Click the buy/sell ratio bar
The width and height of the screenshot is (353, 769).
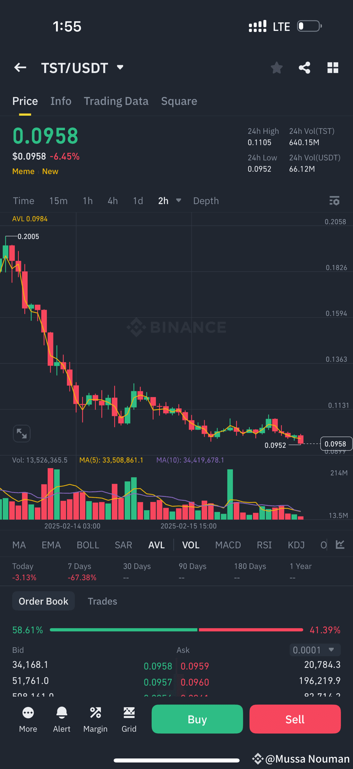click(x=176, y=629)
